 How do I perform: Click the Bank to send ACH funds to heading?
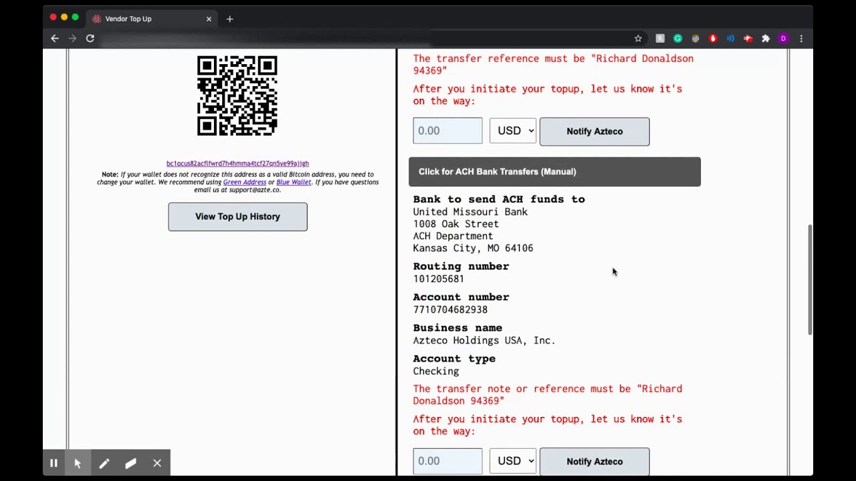[x=499, y=199]
